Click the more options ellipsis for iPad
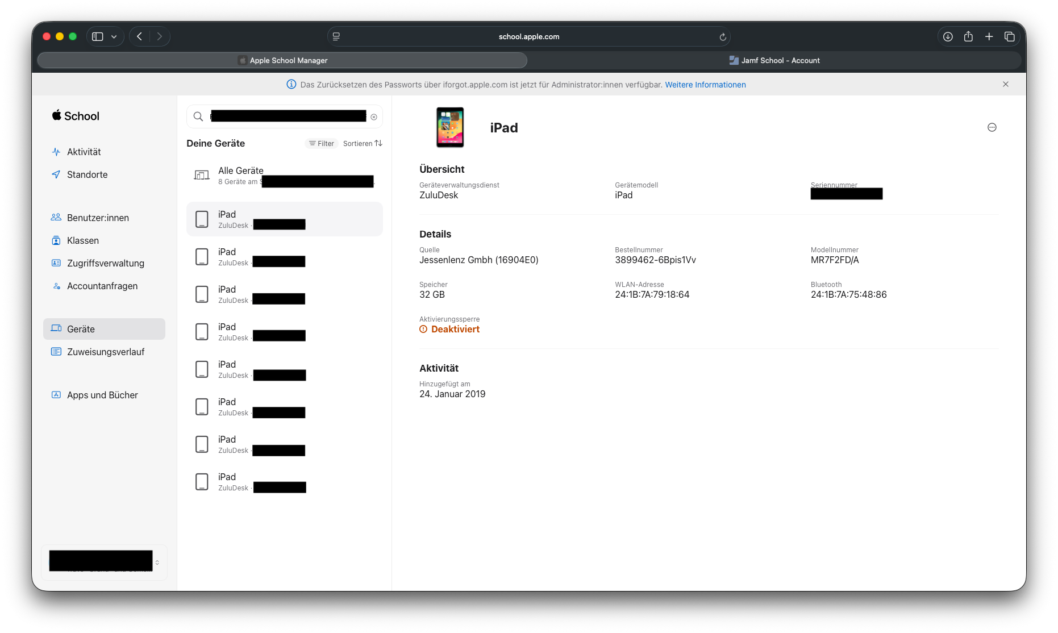The height and width of the screenshot is (633, 1058). [992, 127]
